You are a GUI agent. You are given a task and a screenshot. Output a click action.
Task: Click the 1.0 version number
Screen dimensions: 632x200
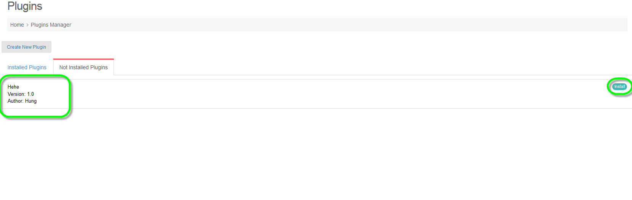click(30, 94)
